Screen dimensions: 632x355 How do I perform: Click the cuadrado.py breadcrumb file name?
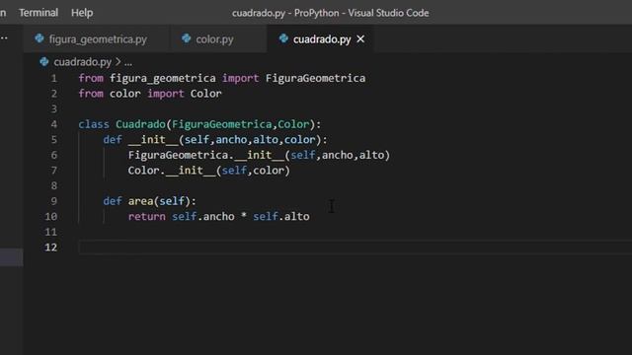[x=82, y=62]
